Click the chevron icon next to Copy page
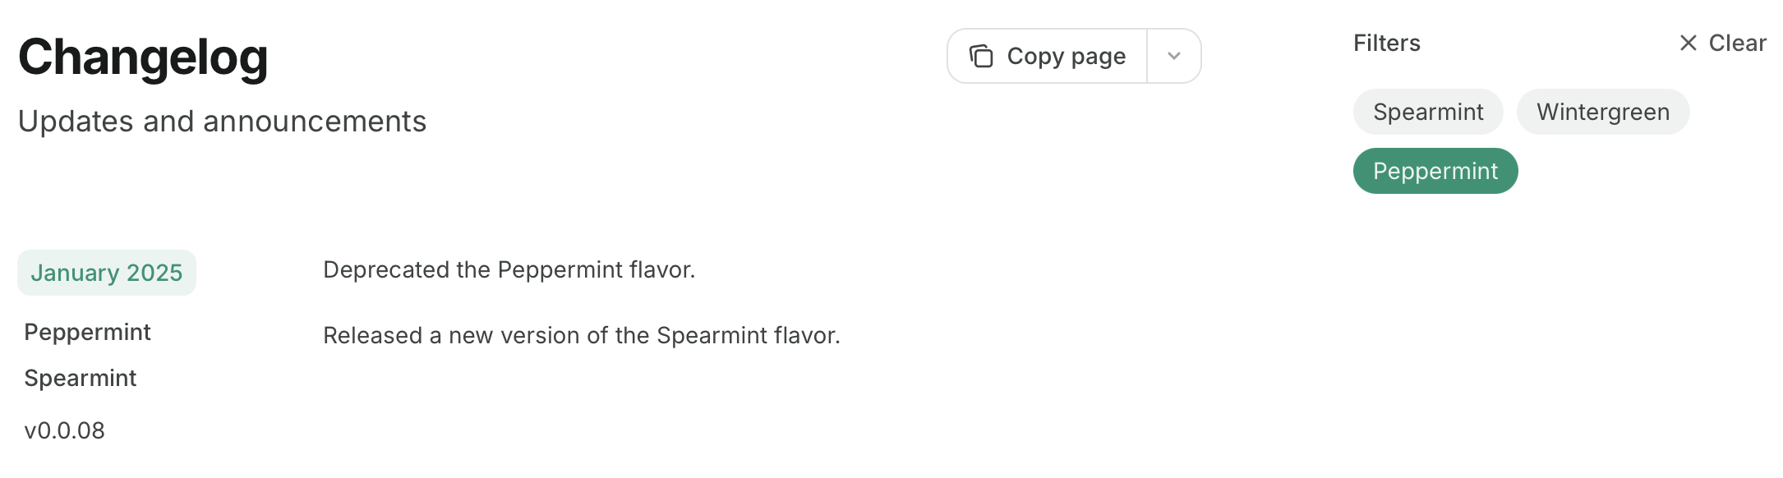The width and height of the screenshot is (1783, 478). tap(1173, 56)
